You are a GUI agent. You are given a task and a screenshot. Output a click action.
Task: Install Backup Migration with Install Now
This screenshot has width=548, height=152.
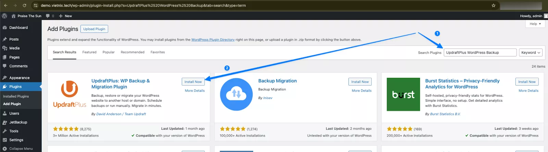click(360, 82)
